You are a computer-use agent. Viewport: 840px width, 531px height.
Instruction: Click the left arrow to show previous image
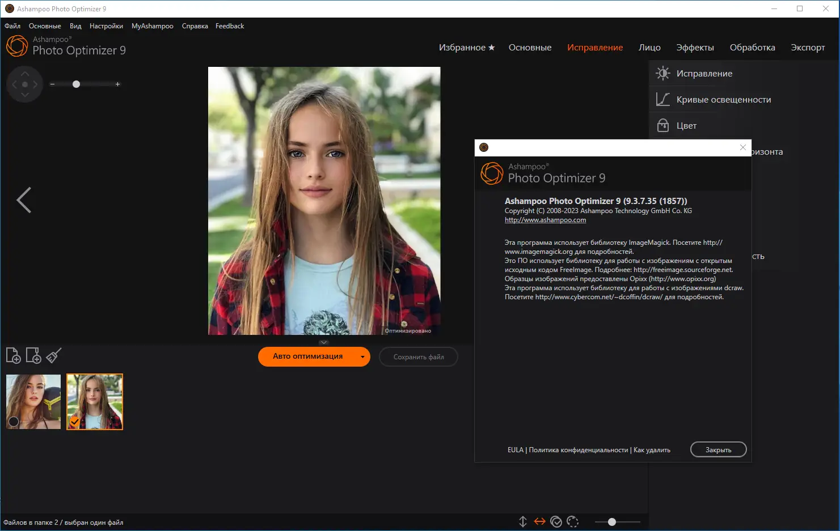coord(24,200)
